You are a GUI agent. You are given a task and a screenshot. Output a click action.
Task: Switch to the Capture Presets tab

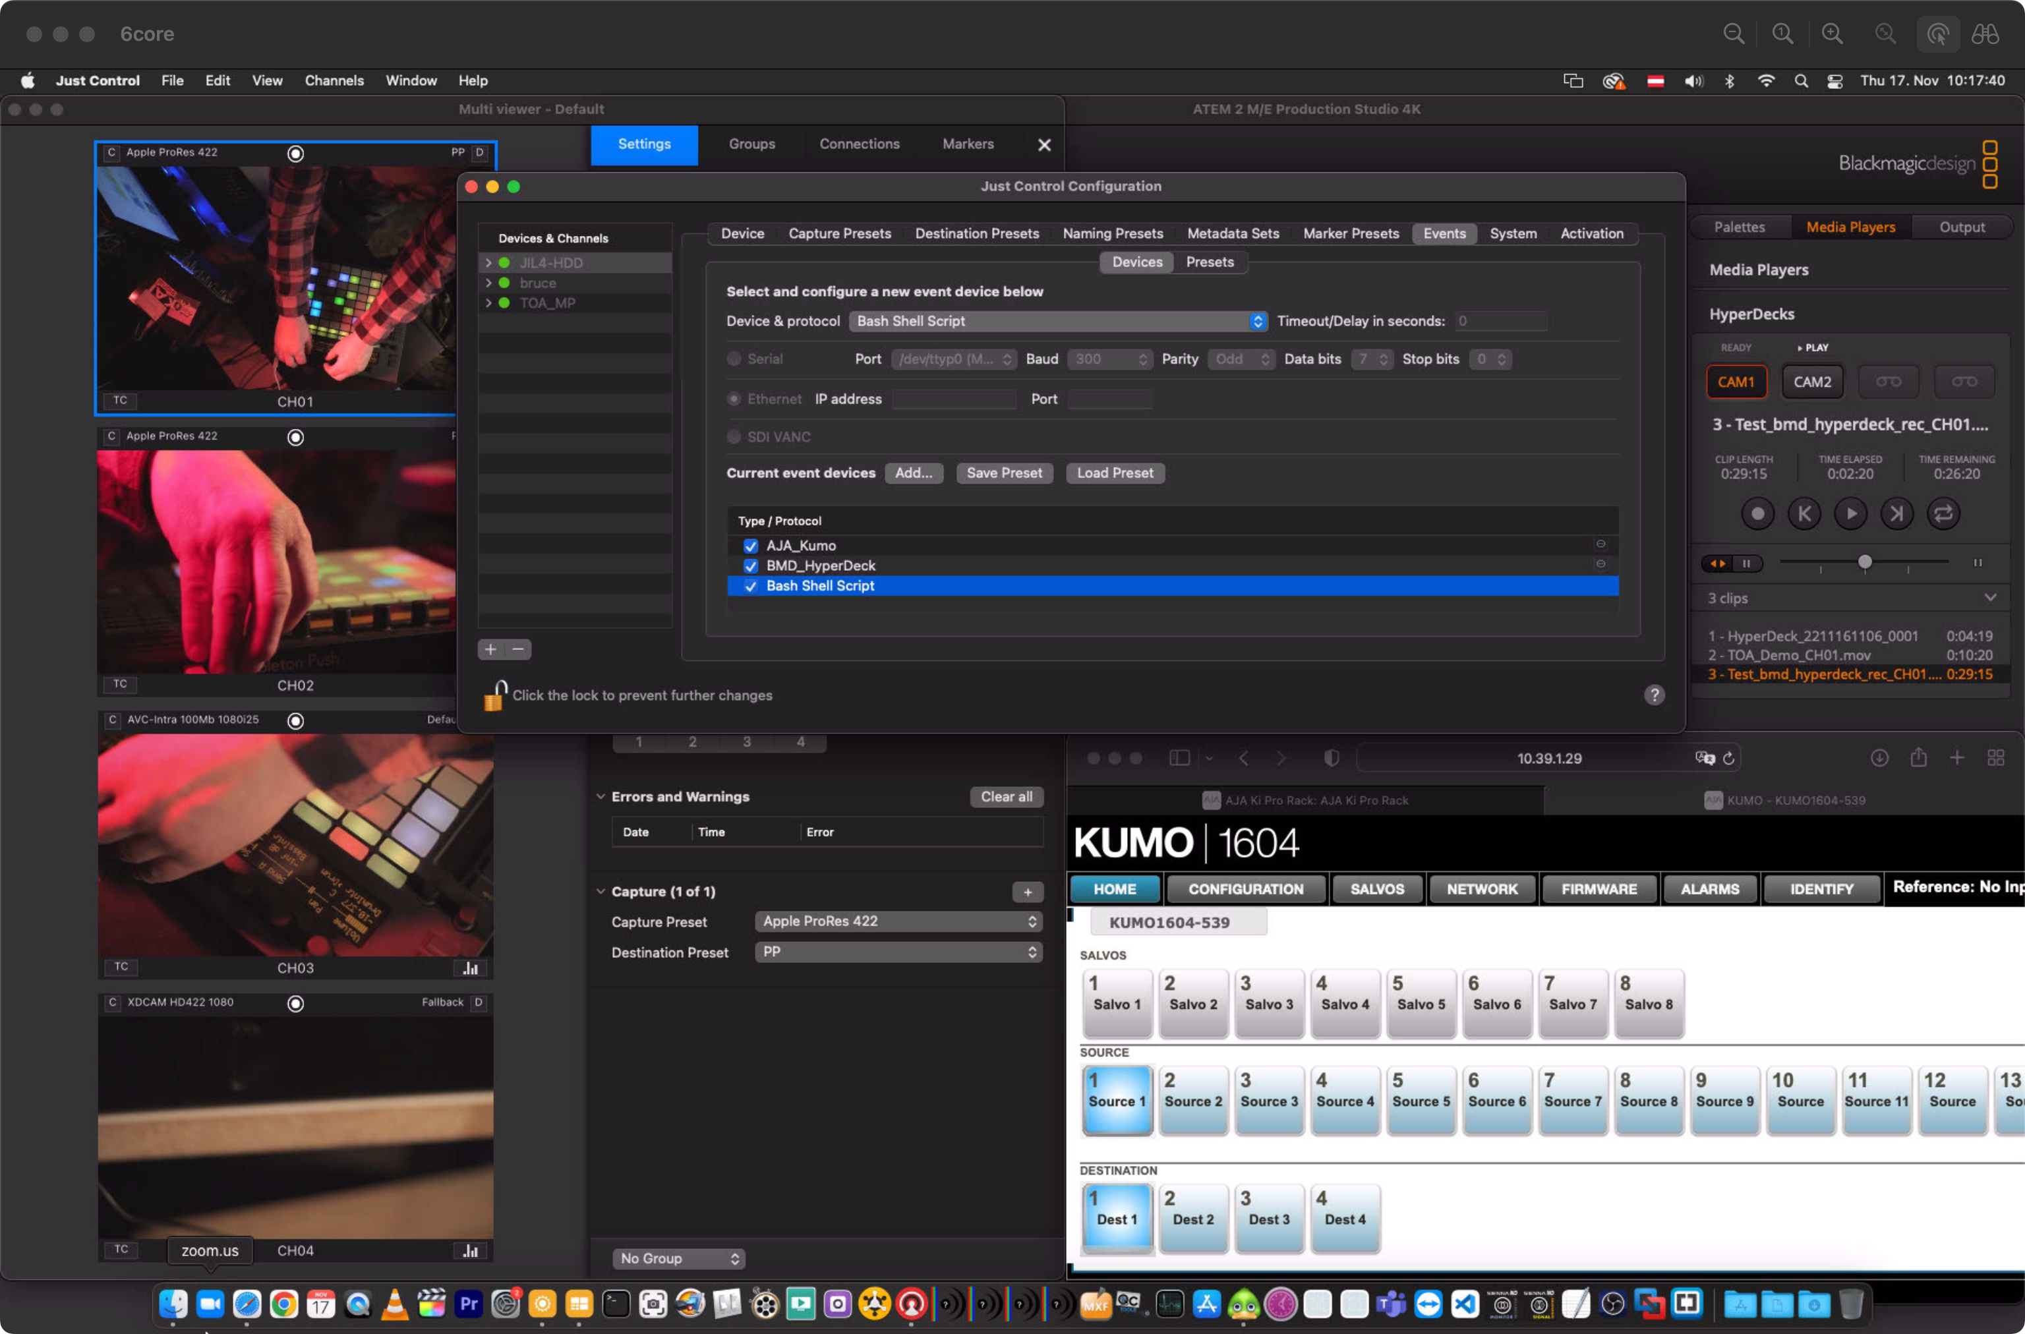(839, 233)
